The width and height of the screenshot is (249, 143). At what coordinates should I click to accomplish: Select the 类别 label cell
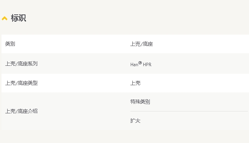tap(10, 44)
